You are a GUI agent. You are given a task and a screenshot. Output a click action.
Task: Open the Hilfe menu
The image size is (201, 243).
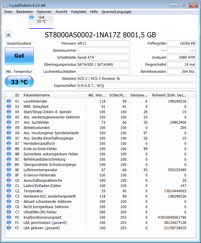pos(94,12)
